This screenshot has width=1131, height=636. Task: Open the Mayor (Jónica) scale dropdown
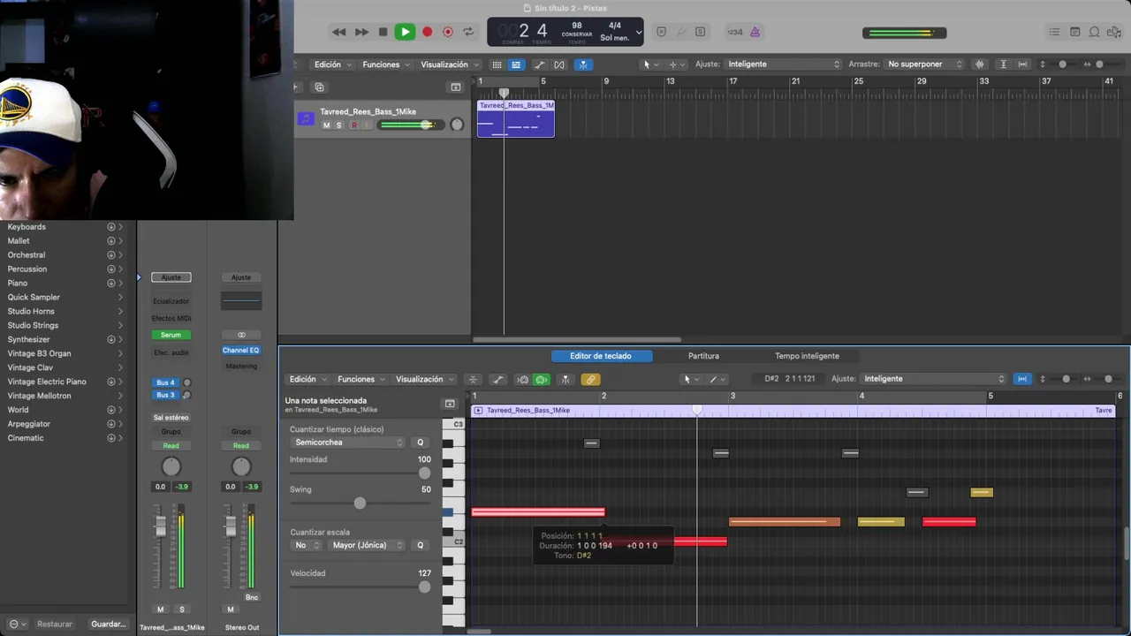tap(367, 545)
